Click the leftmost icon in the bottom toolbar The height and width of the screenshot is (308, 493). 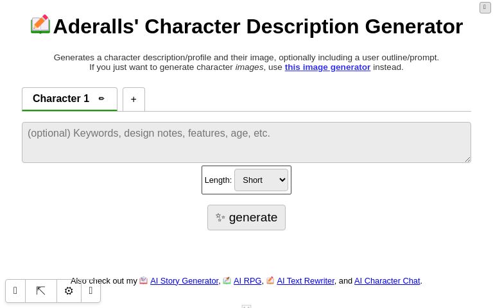click(15, 291)
